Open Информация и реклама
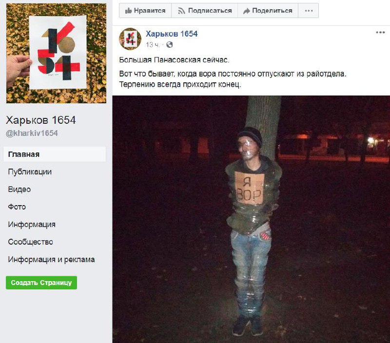The width and height of the screenshot is (390, 343). (51, 260)
